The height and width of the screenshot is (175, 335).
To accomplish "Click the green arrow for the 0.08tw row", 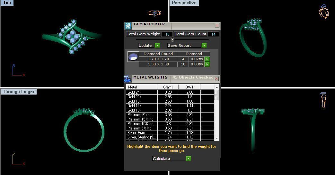I will click(207, 64).
